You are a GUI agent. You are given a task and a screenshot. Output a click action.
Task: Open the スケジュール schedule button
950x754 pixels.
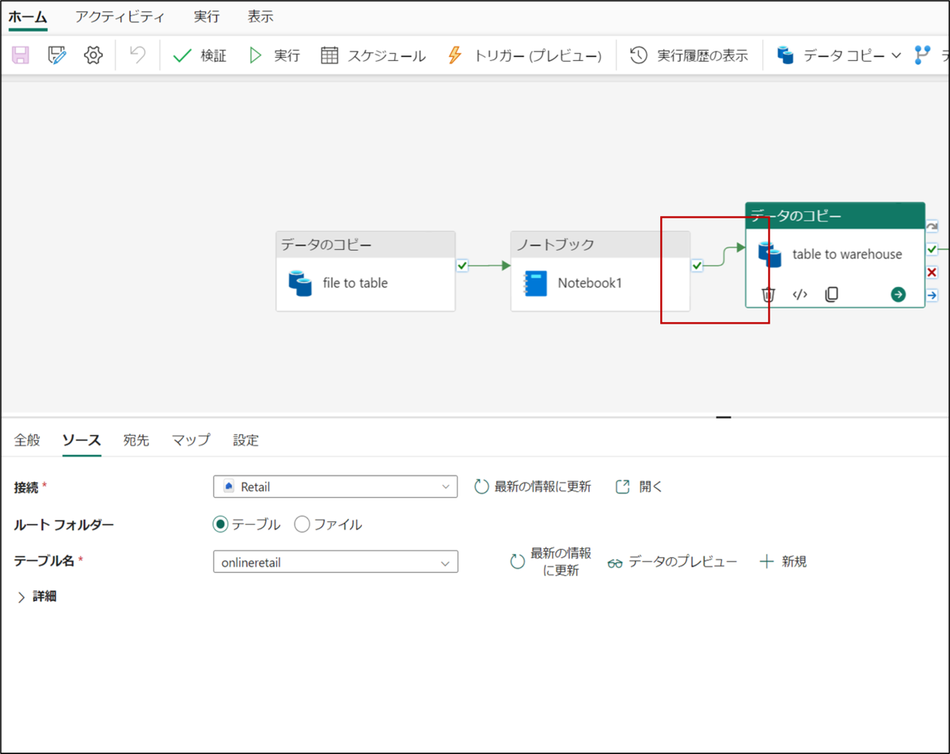coord(373,55)
